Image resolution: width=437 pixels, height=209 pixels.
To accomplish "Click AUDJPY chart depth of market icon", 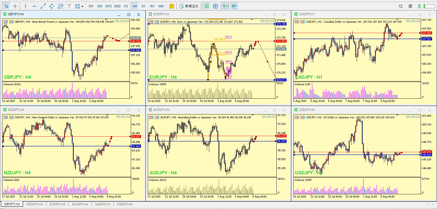I will [157, 117].
